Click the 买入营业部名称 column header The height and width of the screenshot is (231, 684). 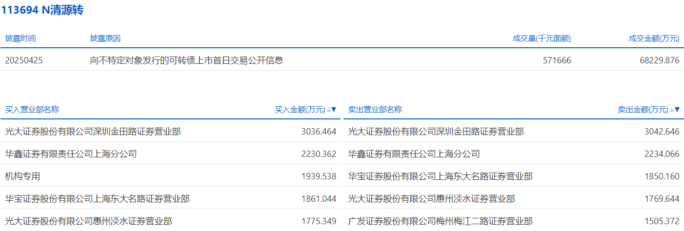(32, 110)
